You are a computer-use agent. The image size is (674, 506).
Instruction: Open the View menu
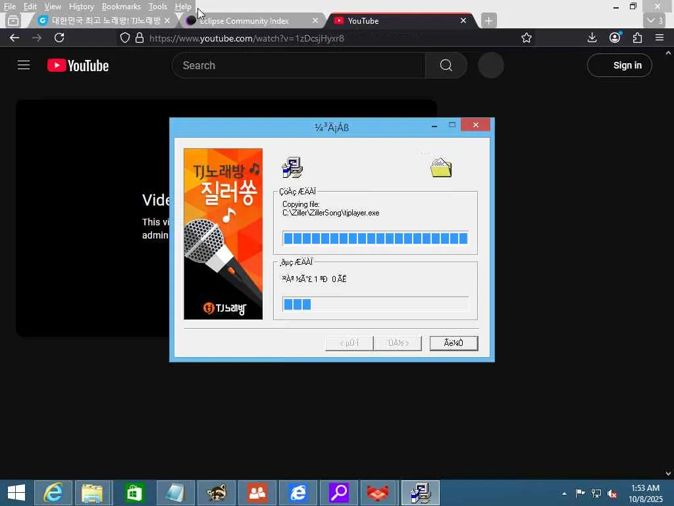click(x=53, y=7)
